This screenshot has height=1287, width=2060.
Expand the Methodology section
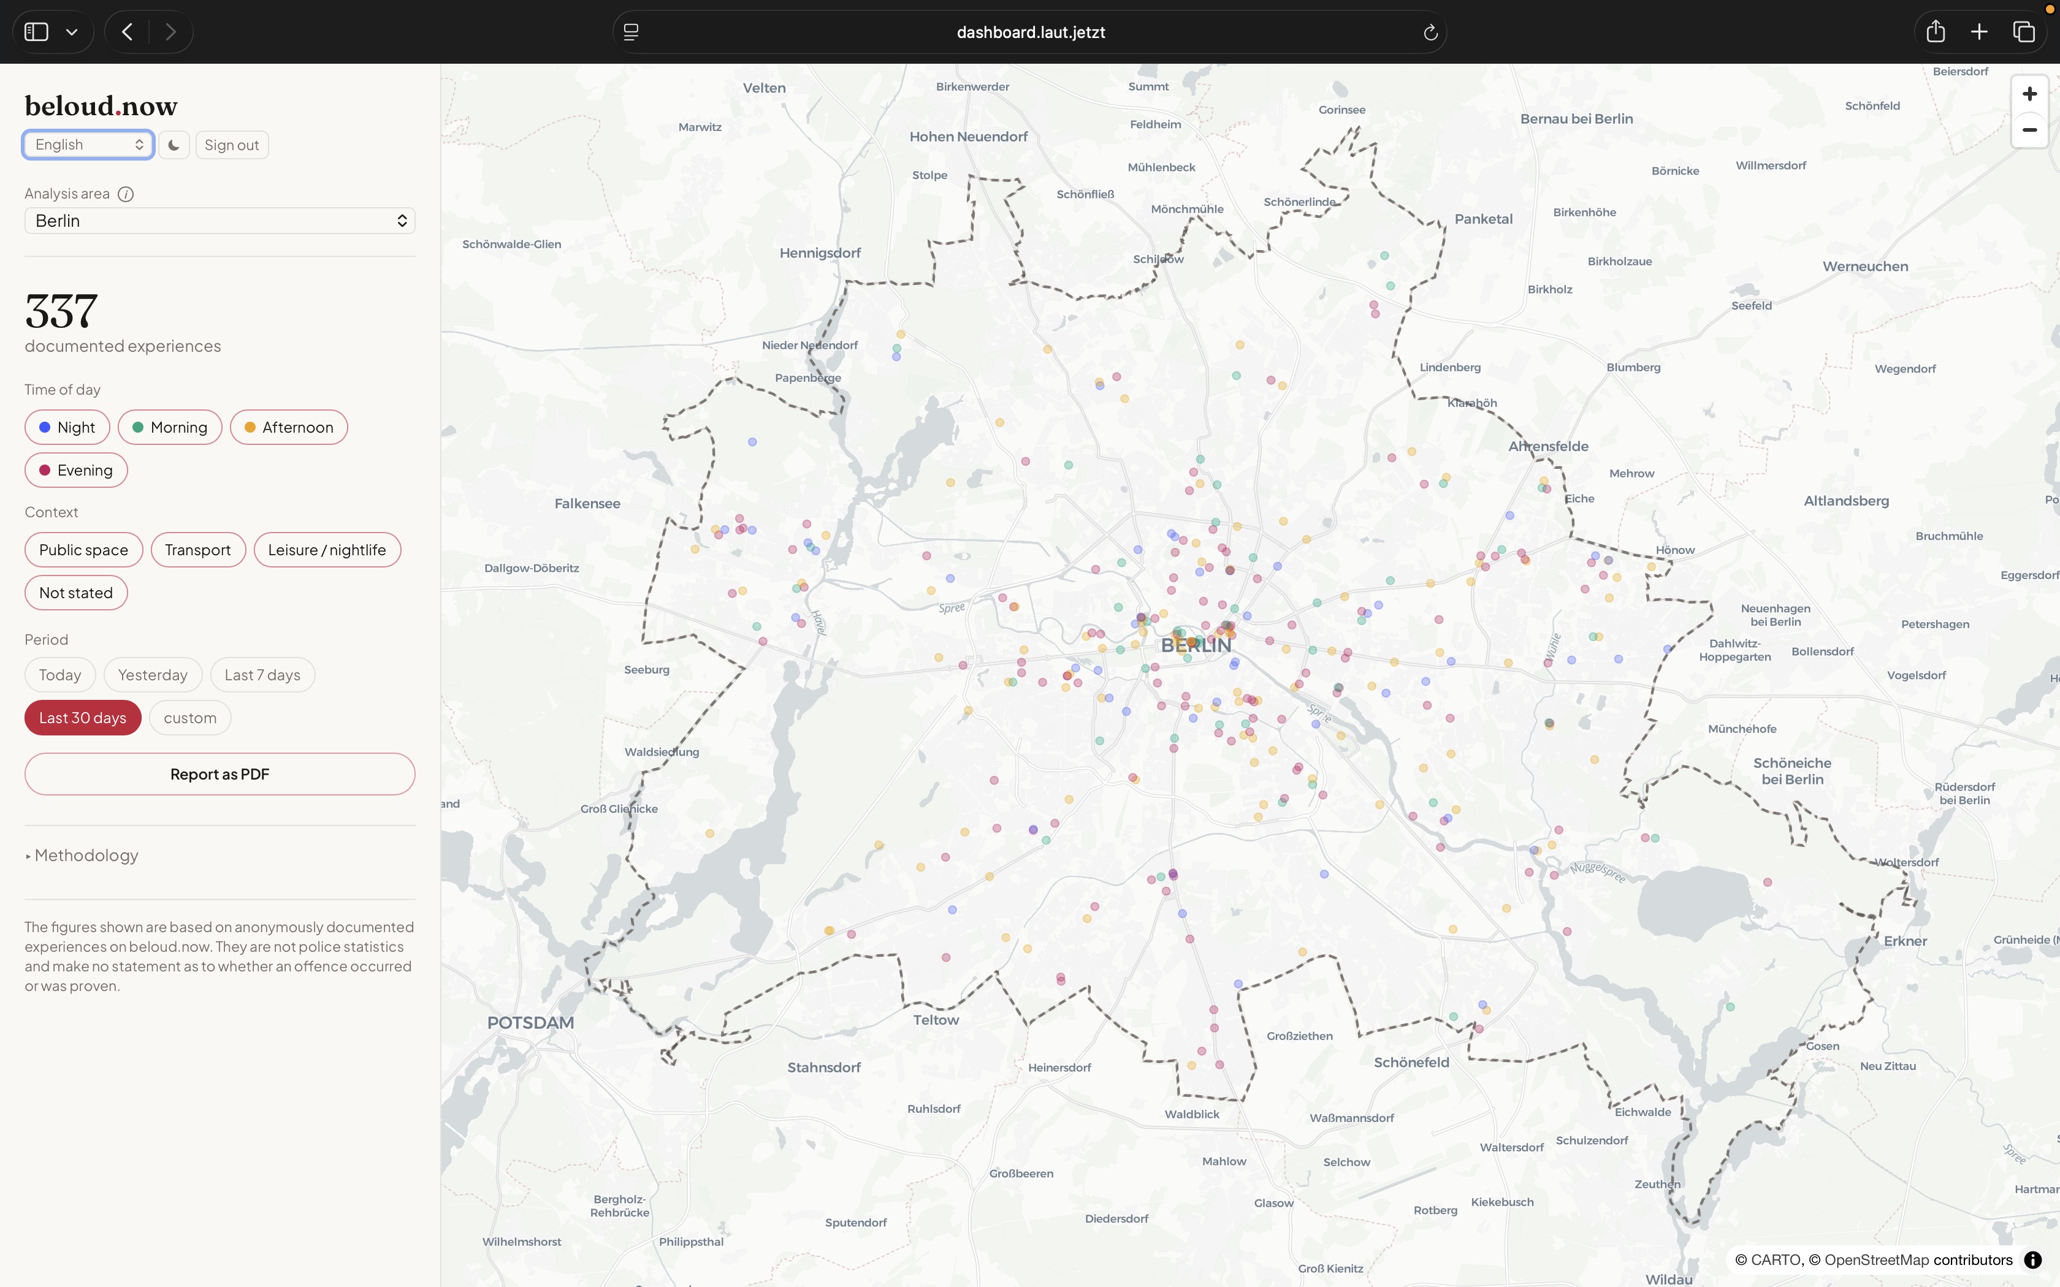click(x=82, y=856)
